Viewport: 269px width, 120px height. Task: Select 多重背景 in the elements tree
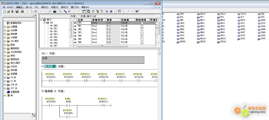pos(13,92)
